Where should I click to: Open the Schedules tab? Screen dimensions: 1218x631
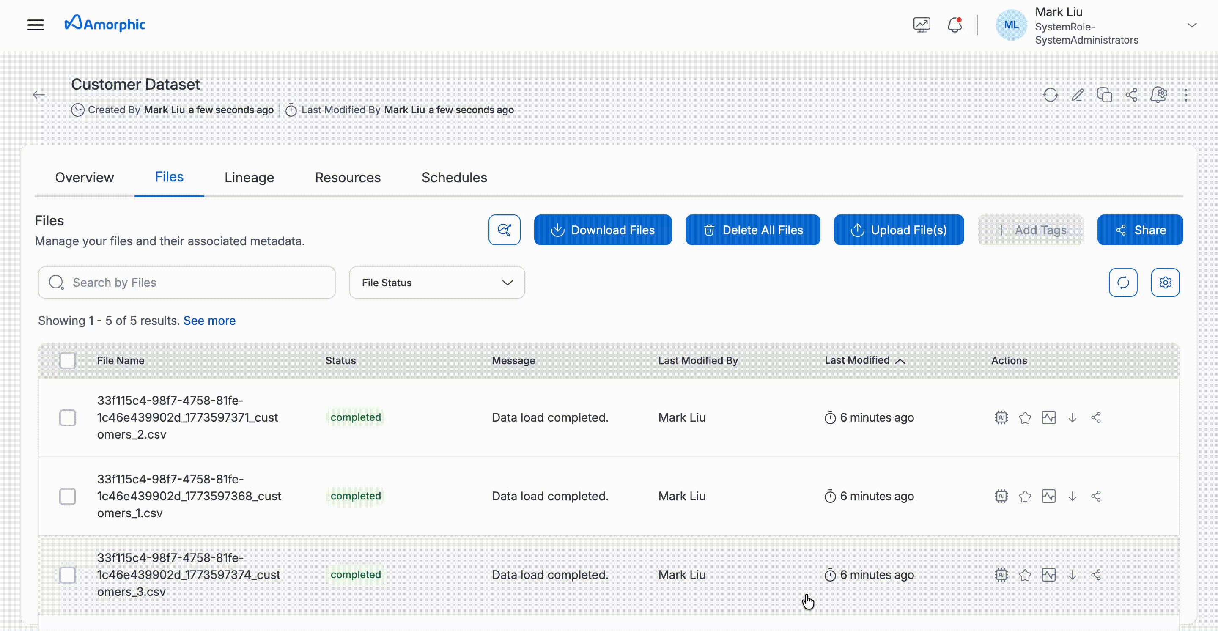point(454,177)
